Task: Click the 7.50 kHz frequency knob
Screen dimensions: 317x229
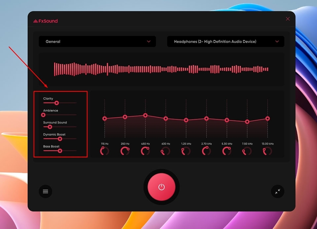Action: point(247,151)
